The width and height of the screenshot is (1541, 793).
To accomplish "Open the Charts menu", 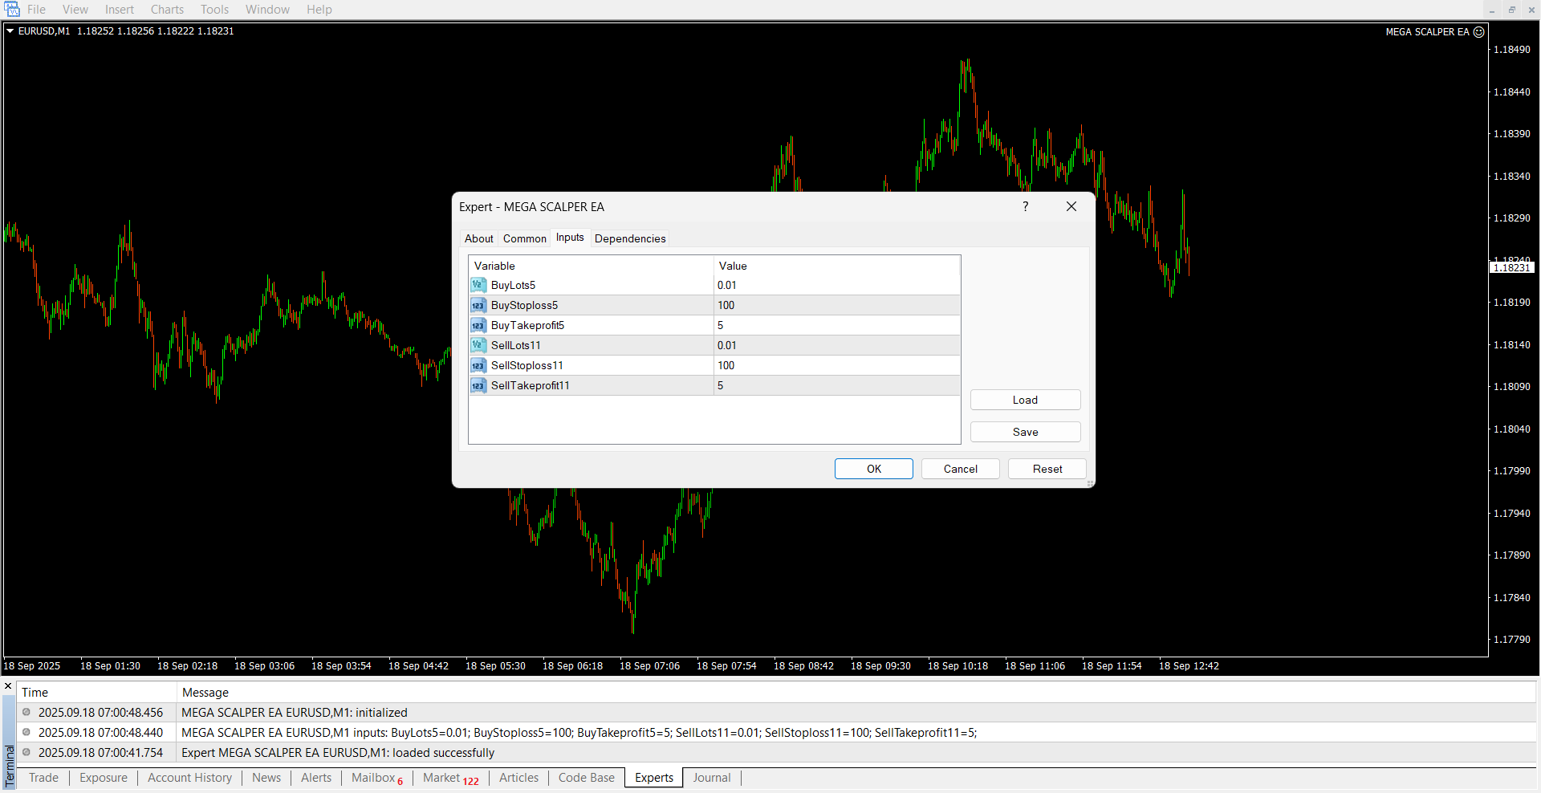I will [167, 10].
